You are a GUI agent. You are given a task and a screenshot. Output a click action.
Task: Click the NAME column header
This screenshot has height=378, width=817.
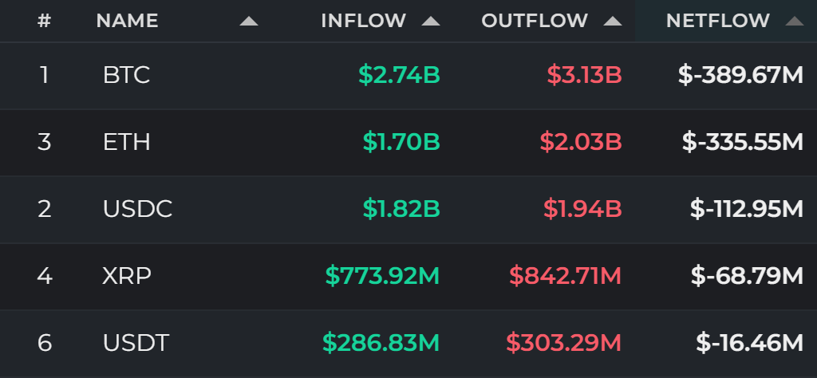pos(127,21)
